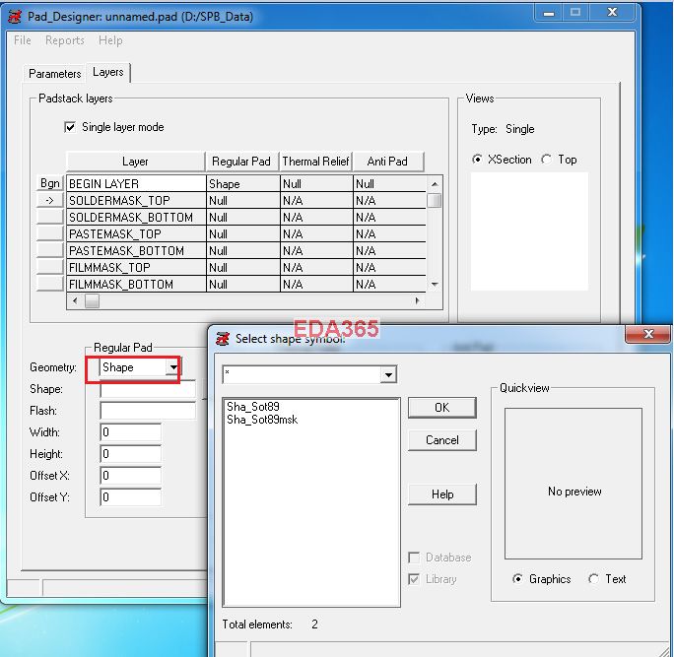
Task: Select the XSection view radio button
Action: [477, 160]
